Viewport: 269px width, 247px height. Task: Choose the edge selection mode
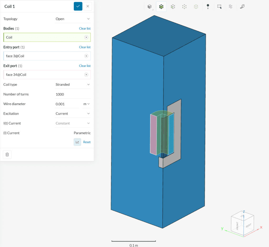[x=196, y=6]
